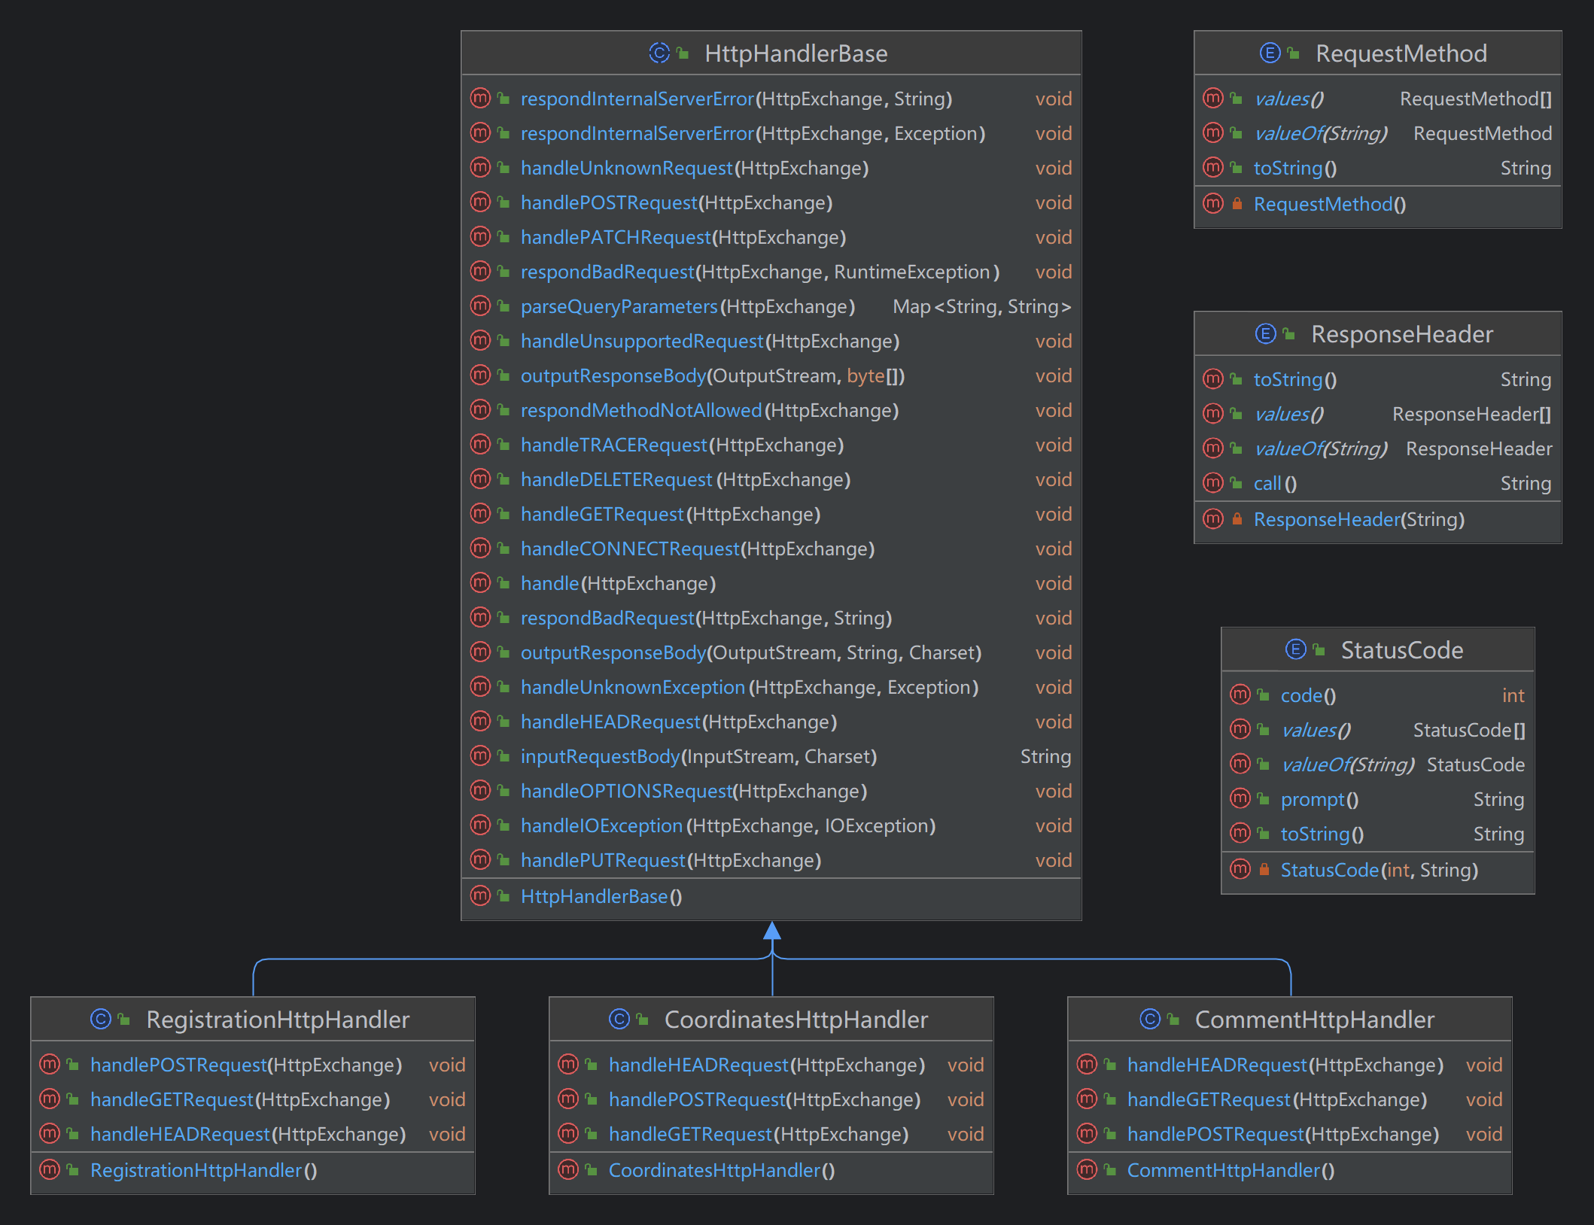Click handlePOSTRequest in RegistrationHttpHandler
This screenshot has height=1225, width=1594.
[x=246, y=1065]
